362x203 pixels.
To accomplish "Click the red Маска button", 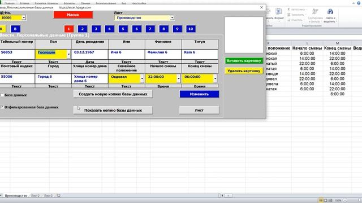I will tap(73, 15).
